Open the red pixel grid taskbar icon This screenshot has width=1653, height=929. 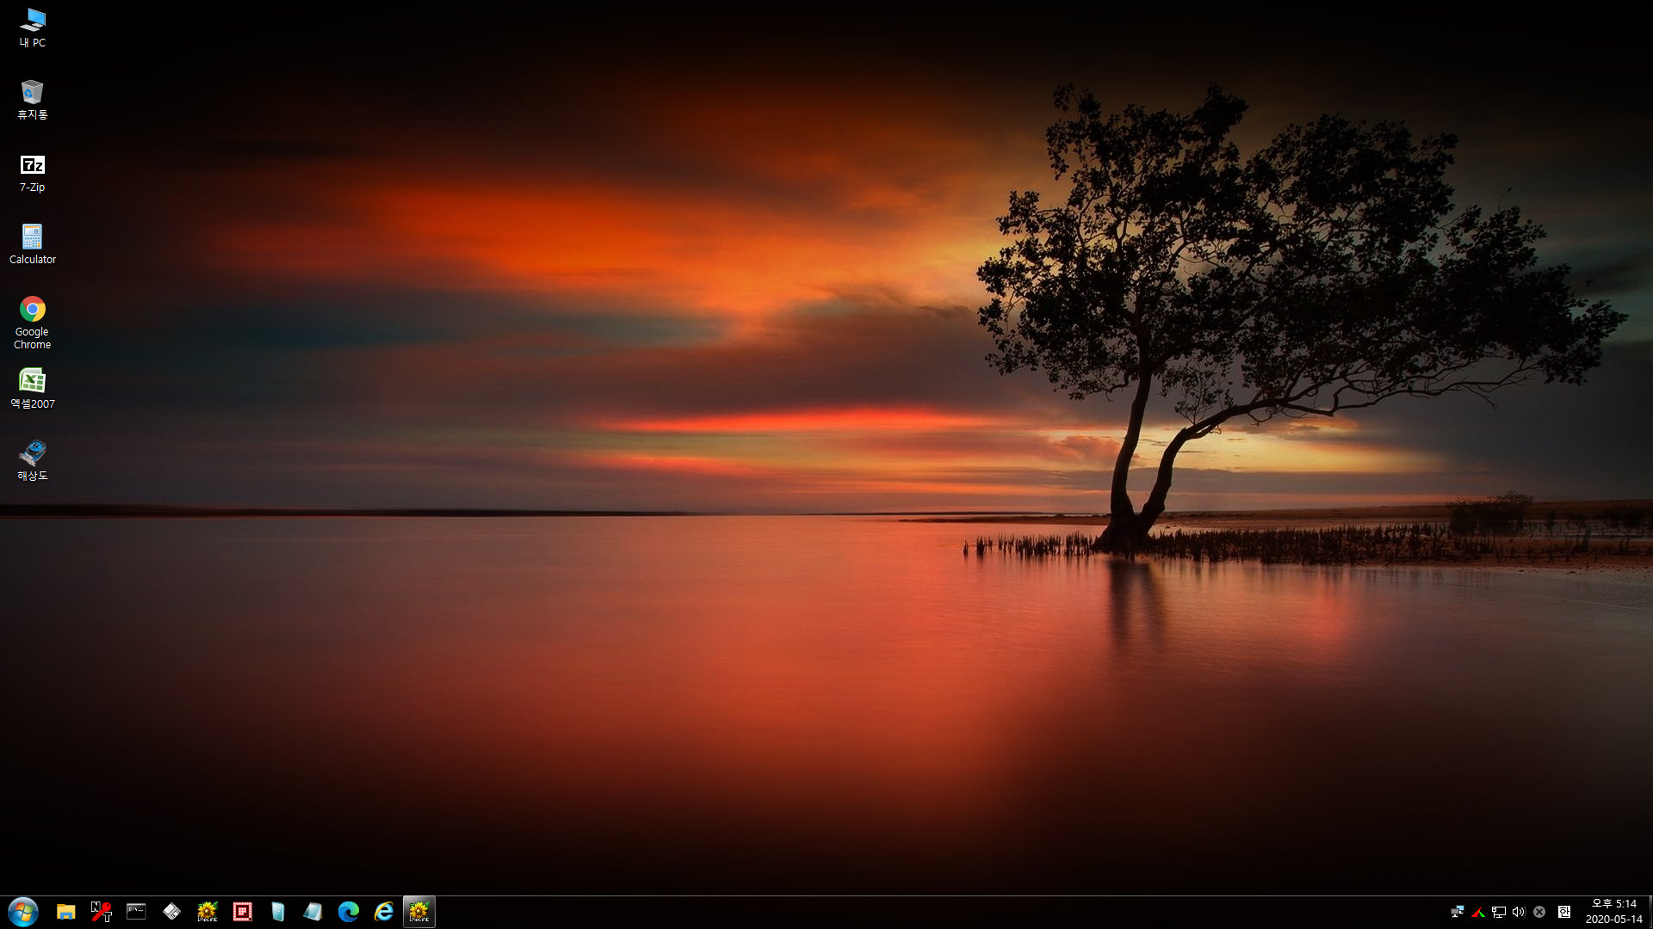(243, 912)
